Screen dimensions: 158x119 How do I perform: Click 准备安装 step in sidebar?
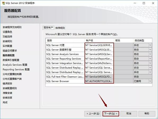[7, 93]
